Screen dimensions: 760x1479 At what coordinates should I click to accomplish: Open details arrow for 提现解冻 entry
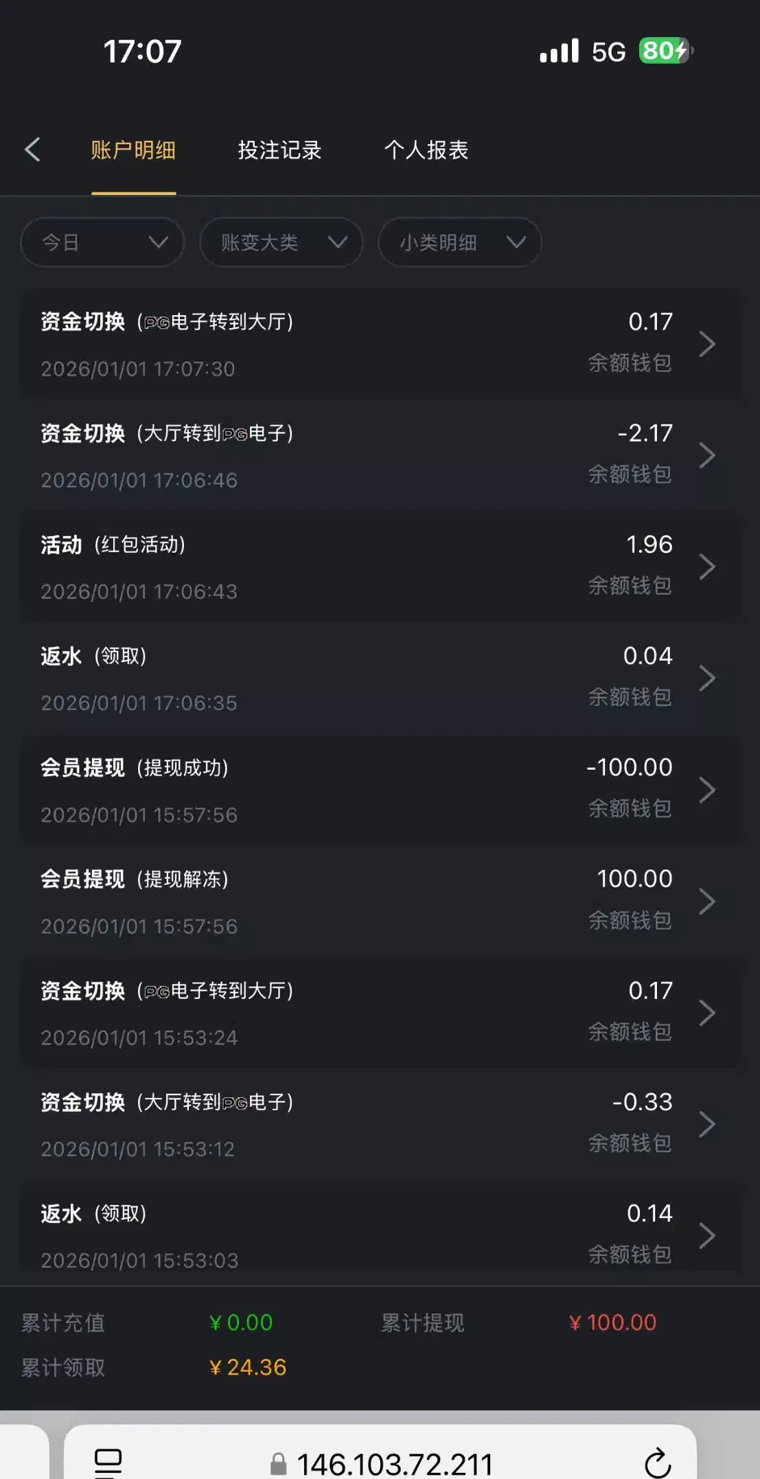pyautogui.click(x=707, y=902)
